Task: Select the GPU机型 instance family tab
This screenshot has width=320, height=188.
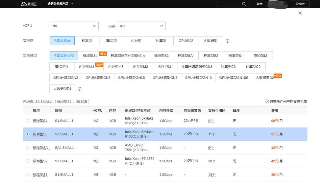Action: point(185,41)
